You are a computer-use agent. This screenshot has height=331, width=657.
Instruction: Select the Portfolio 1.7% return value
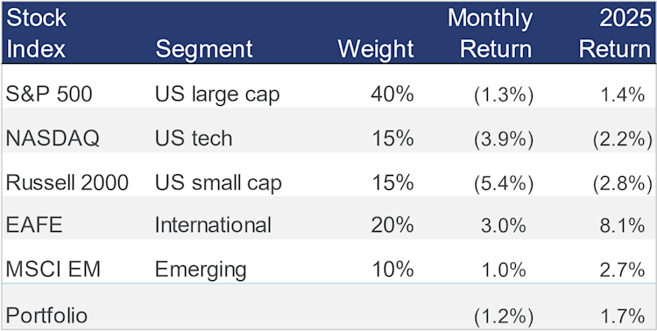[622, 315]
